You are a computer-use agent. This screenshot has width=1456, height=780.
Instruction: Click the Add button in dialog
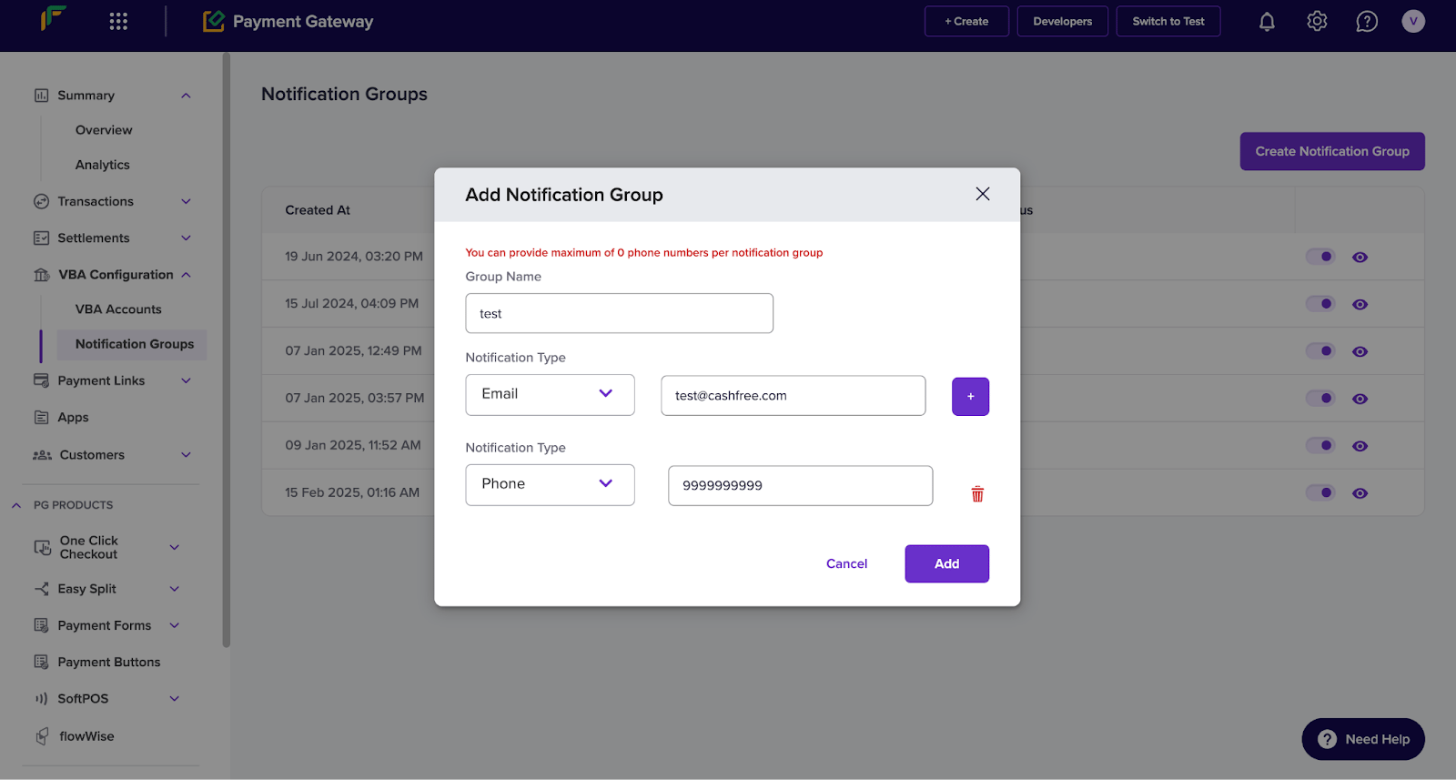coord(946,563)
